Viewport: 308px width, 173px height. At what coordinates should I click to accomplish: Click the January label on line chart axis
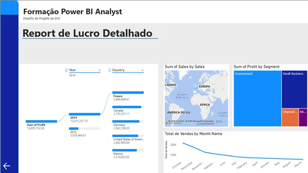(x=264, y=165)
